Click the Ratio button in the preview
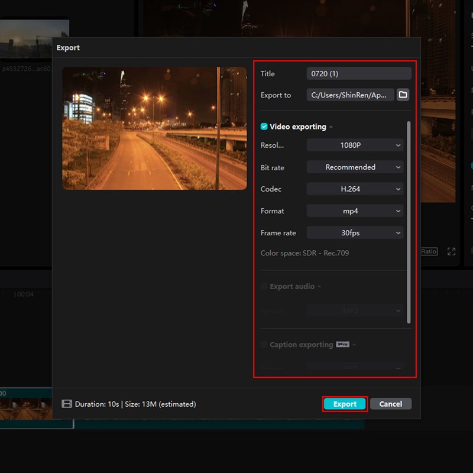The image size is (473, 473). point(429,251)
